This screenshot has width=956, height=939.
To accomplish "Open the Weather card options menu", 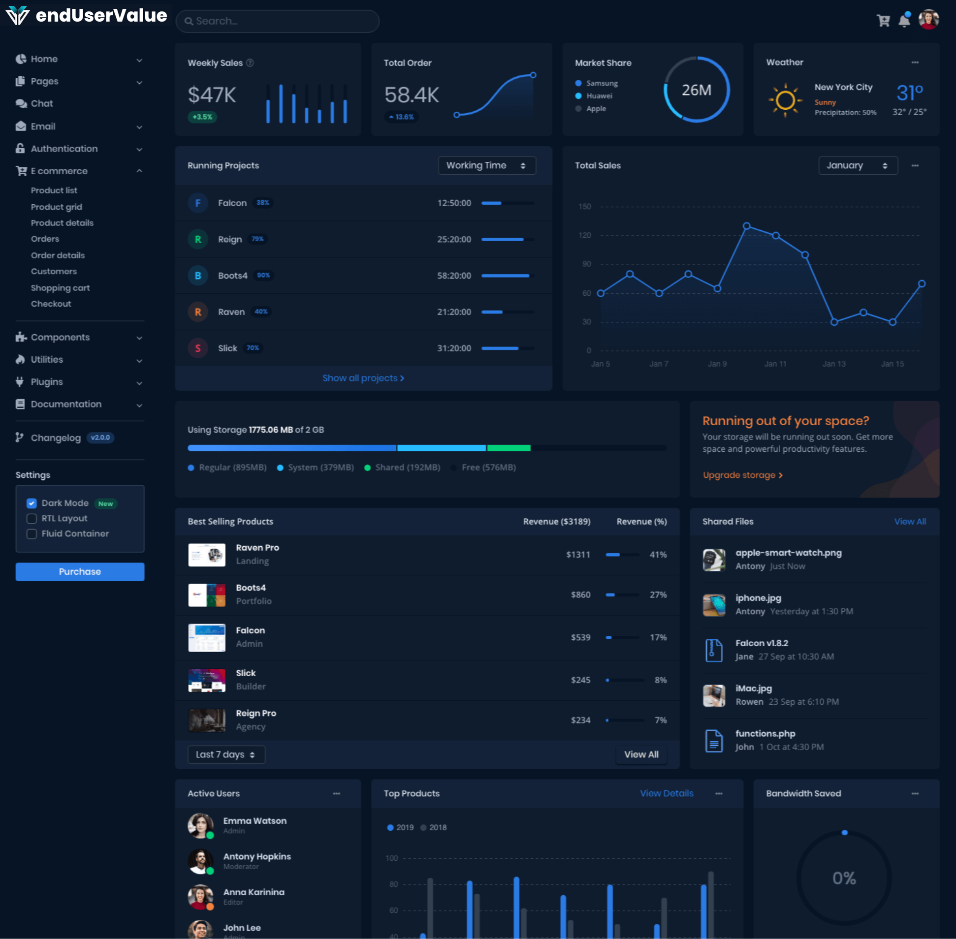I will [915, 62].
